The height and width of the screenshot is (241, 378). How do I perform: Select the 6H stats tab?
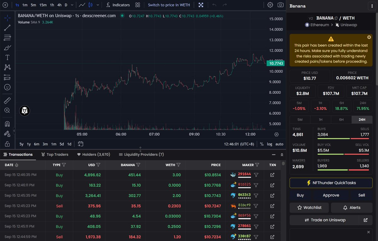341,120
